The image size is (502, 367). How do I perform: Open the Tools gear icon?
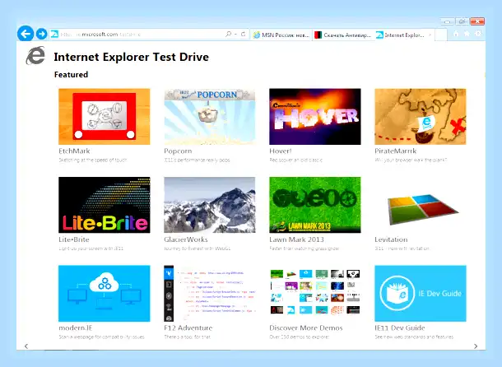pyautogui.click(x=478, y=34)
